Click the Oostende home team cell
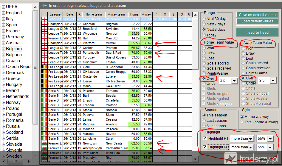The width and height of the screenshot is (282, 166). (x=94, y=76)
